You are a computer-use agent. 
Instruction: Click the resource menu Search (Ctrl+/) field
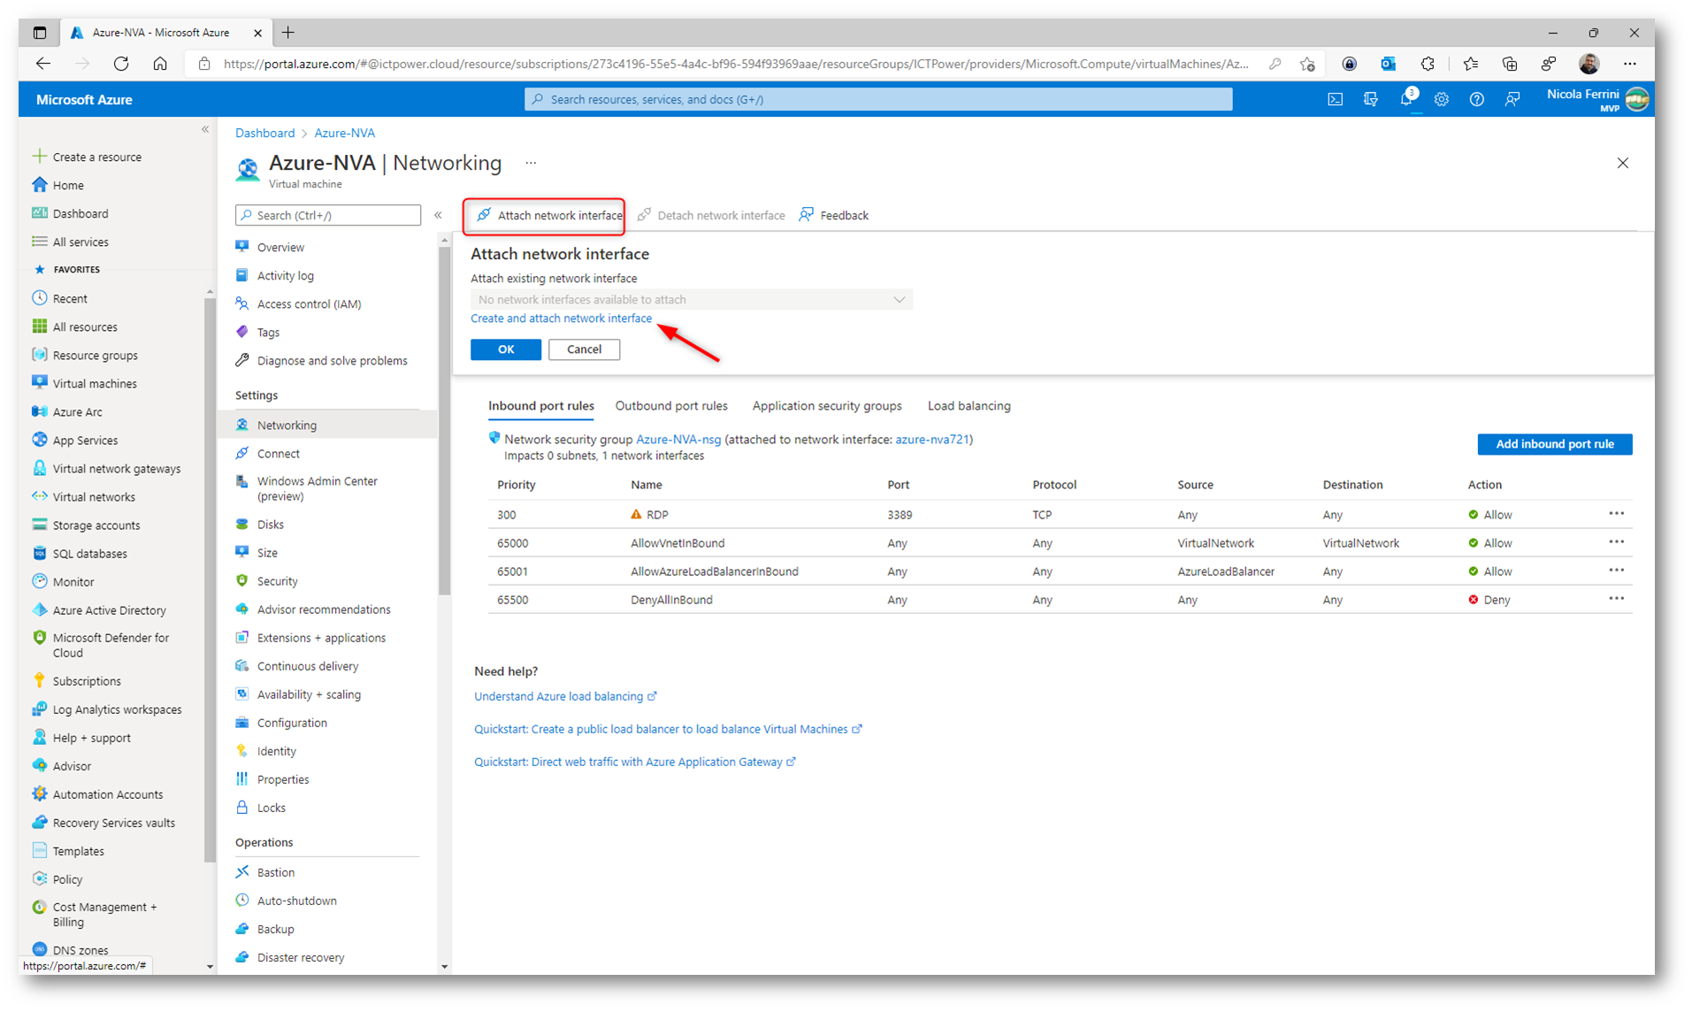(328, 215)
